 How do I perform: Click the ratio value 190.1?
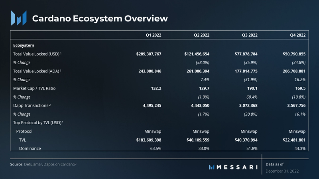coord(252,88)
